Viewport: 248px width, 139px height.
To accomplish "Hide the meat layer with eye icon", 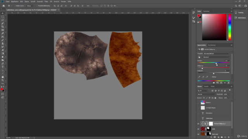I will point(198,129).
